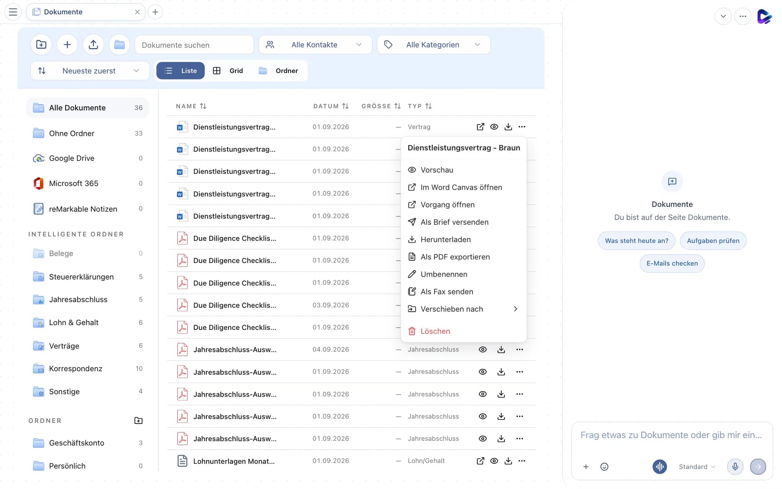Open Google Drive sidebar entry

(x=88, y=158)
